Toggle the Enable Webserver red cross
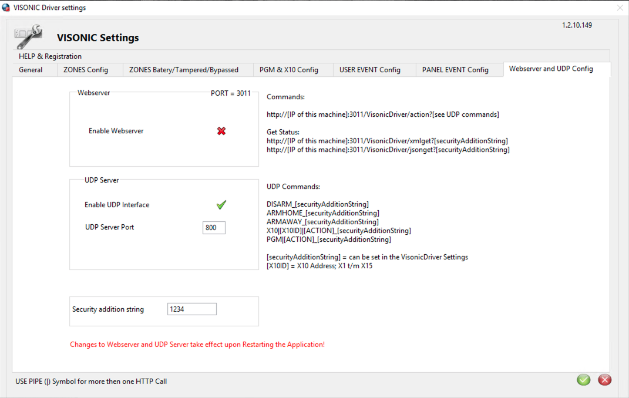The image size is (629, 398). (x=221, y=131)
